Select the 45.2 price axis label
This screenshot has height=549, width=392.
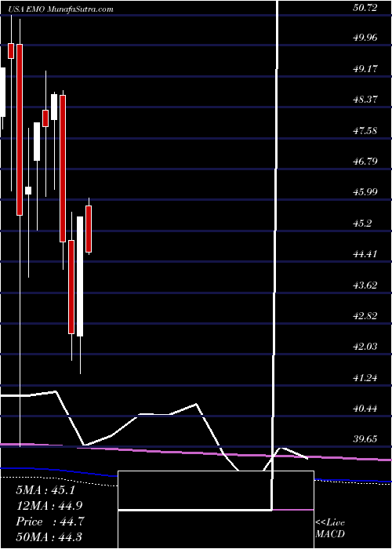click(362, 224)
